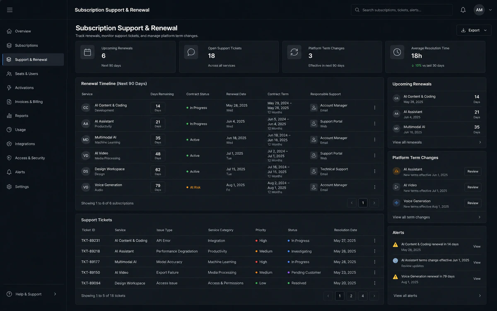Navigate to Invoices & Billing
The image size is (497, 311).
(33, 101)
